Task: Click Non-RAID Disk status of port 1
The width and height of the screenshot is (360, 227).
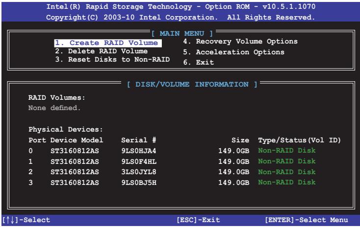Action: (x=287, y=161)
